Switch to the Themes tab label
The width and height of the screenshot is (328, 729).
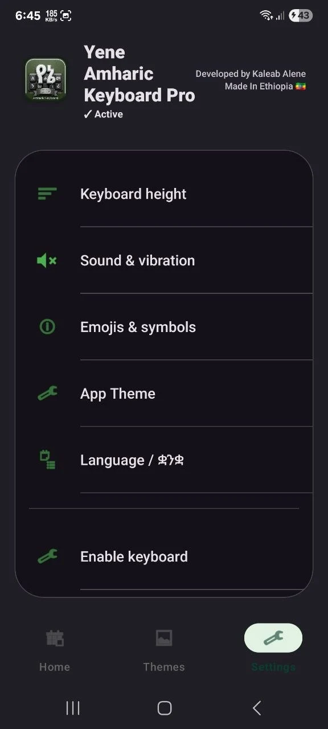click(164, 667)
